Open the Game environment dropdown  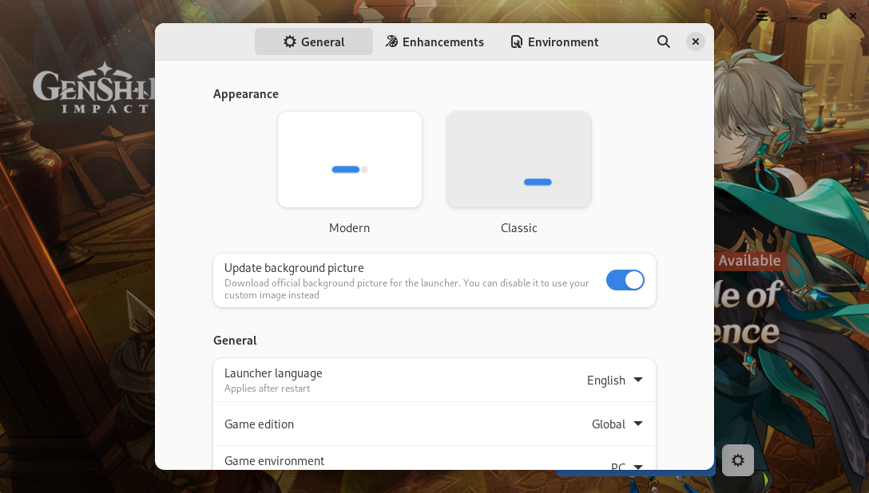click(x=626, y=465)
